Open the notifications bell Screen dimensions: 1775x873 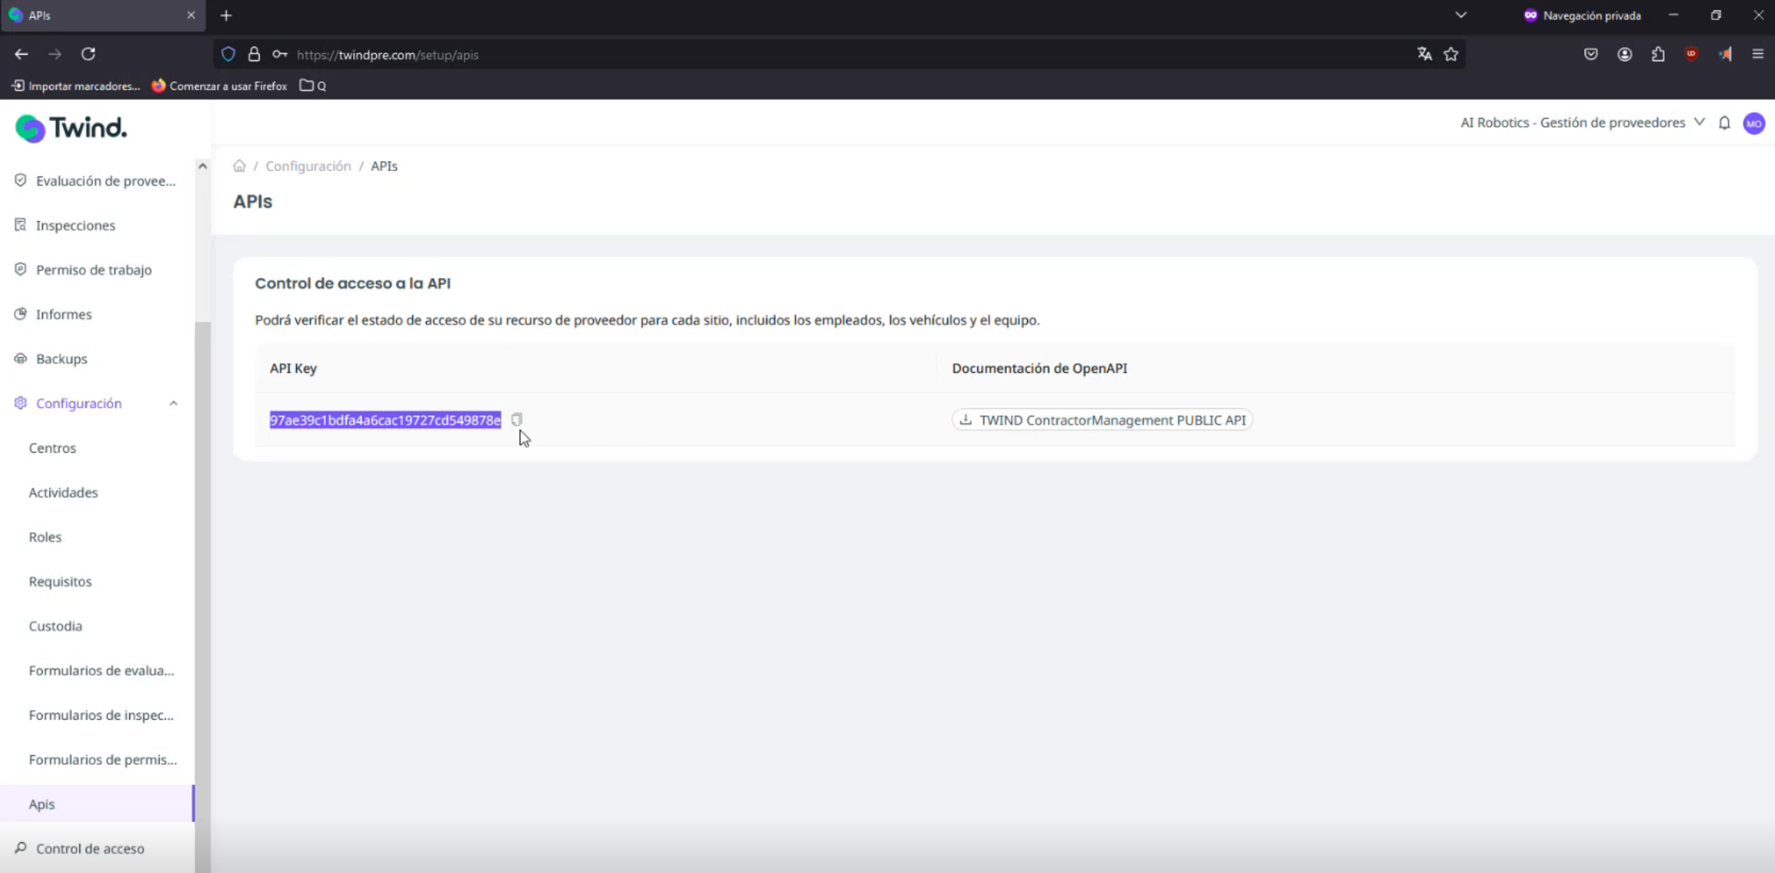pyautogui.click(x=1724, y=123)
